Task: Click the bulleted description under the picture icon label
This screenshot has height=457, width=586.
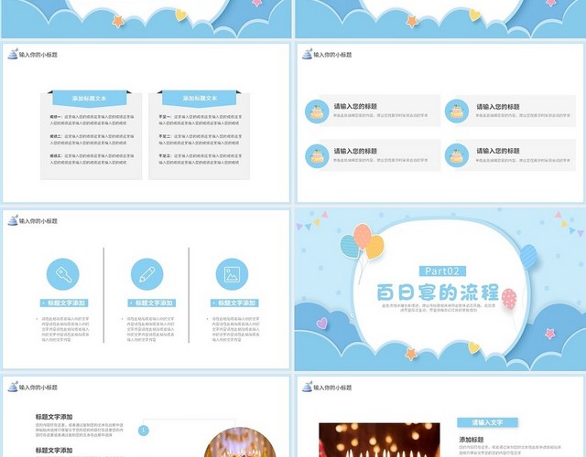Action: tap(234, 329)
